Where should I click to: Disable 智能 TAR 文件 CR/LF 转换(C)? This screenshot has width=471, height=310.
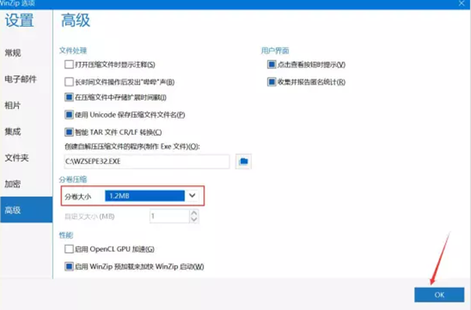[x=69, y=132]
